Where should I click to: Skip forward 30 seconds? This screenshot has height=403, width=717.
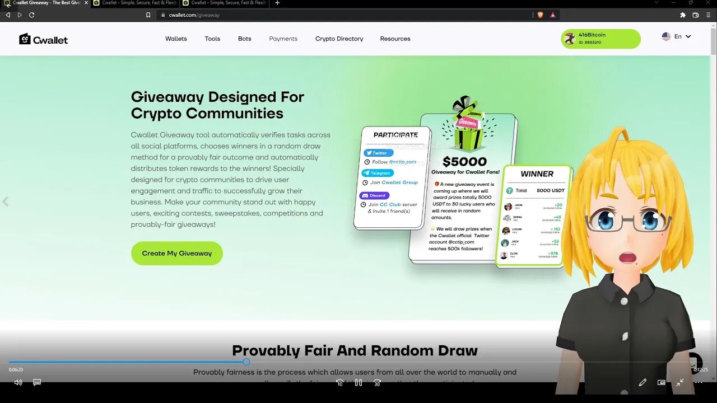377,383
